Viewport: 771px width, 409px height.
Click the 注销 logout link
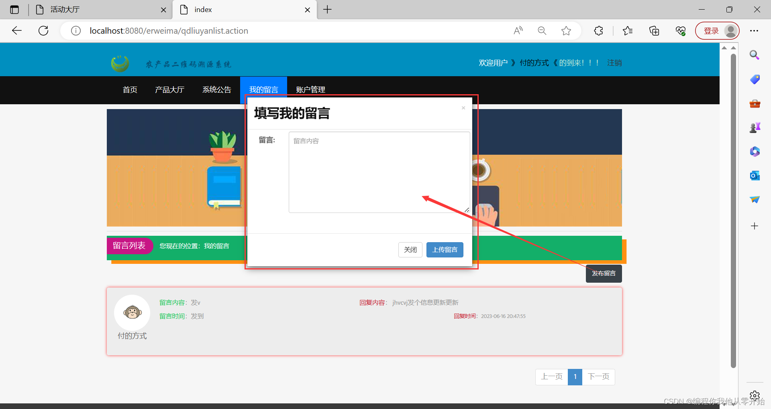point(614,63)
